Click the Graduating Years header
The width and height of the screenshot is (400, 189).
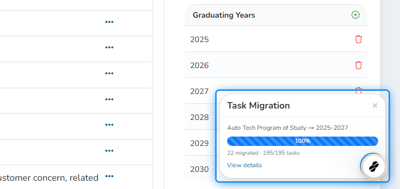pos(224,15)
